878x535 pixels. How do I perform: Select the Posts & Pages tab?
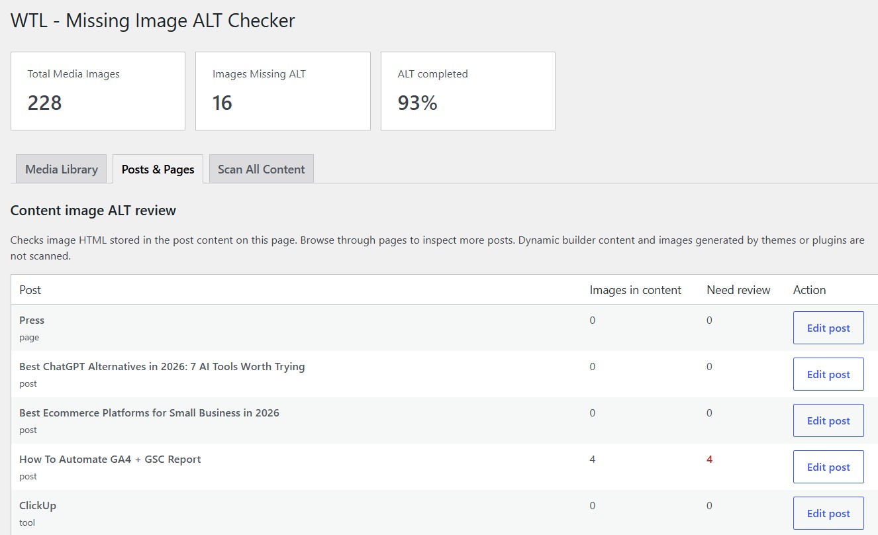158,169
